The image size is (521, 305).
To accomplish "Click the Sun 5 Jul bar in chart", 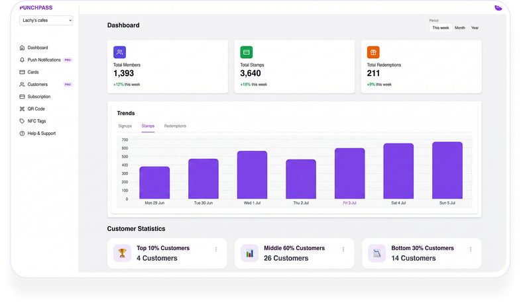I will click(x=447, y=171).
